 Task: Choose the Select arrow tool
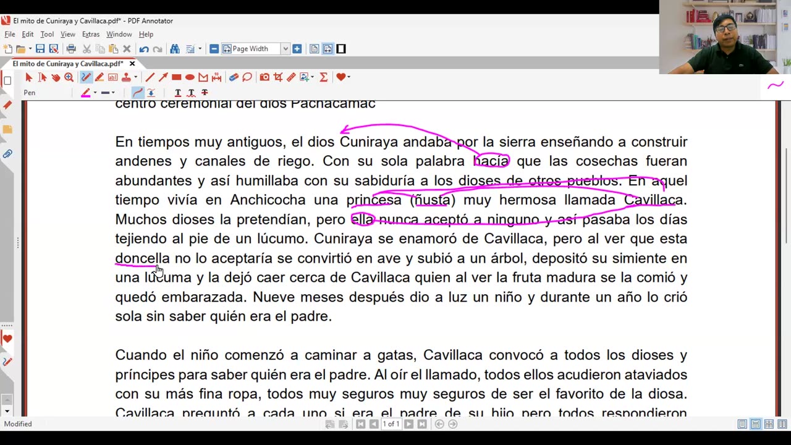[28, 77]
